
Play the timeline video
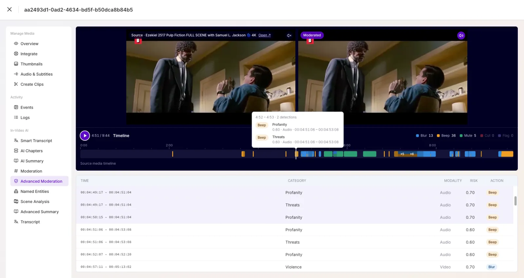click(85, 136)
